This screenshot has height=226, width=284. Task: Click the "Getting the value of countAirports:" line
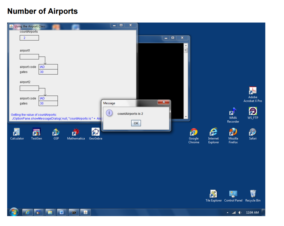(x=34, y=115)
